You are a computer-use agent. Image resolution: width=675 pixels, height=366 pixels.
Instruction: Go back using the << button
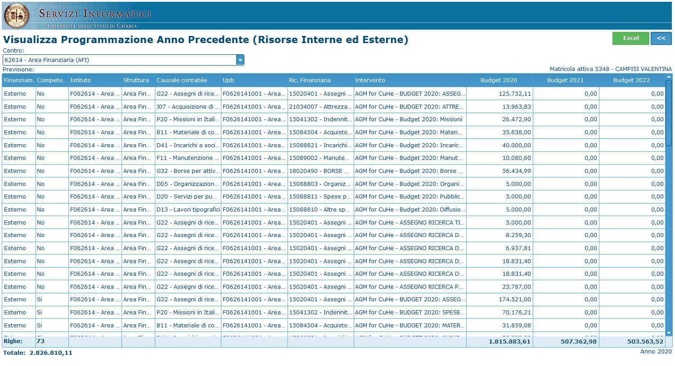661,38
